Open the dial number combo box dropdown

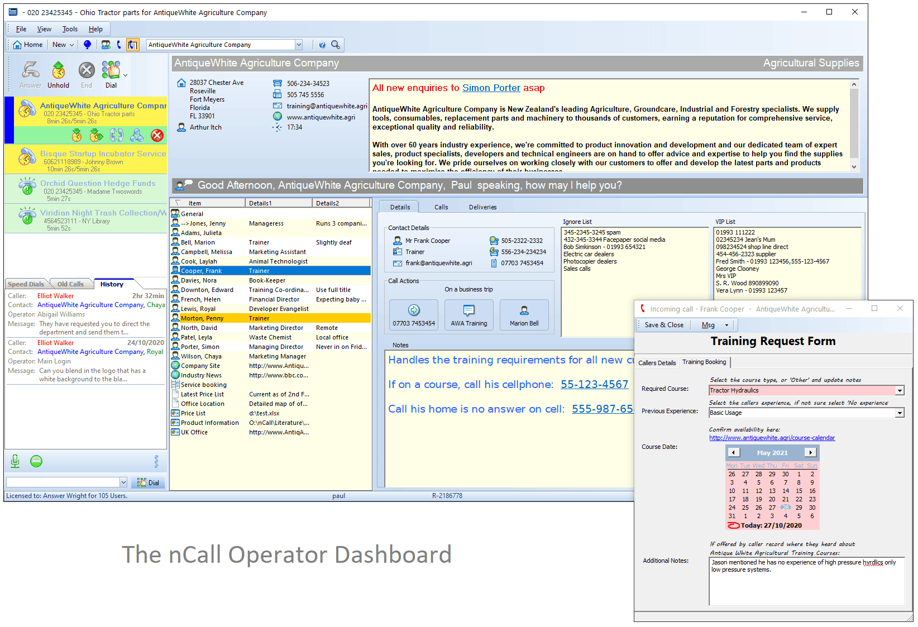(x=123, y=482)
